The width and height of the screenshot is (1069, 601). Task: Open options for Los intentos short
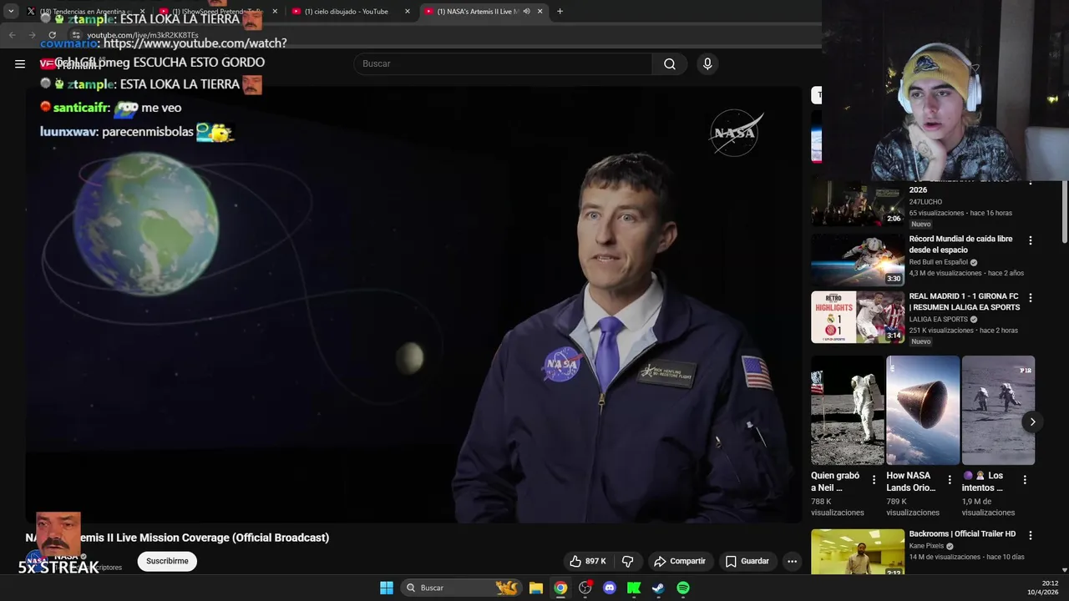click(x=1025, y=480)
